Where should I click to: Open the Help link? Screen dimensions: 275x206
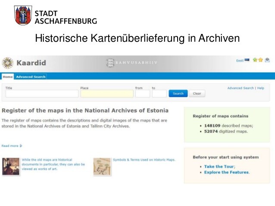pos(261,88)
